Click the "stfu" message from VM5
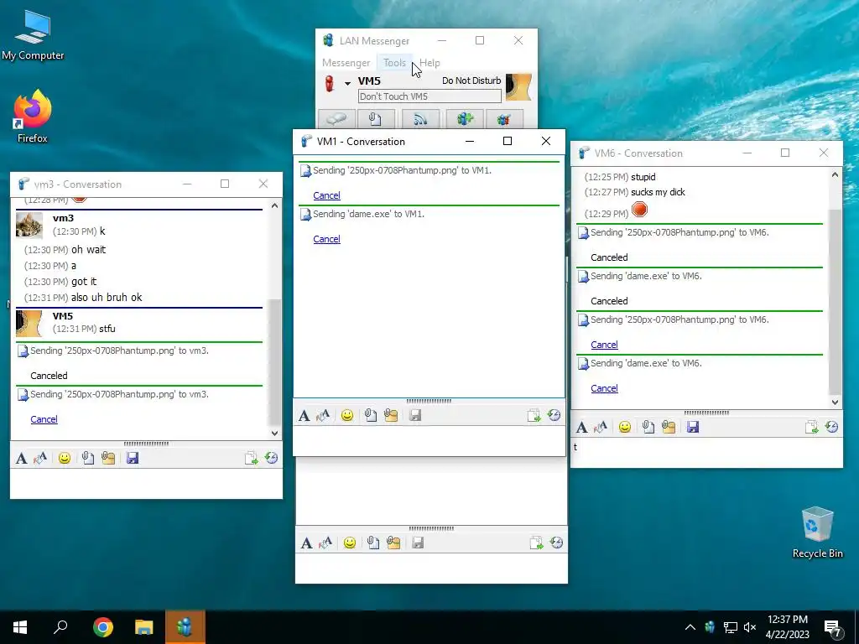This screenshot has height=644, width=859. 107,329
